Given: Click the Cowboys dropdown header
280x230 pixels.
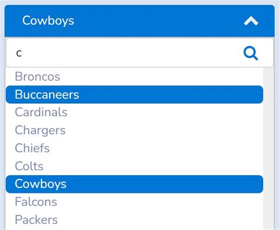Looking at the screenshot, I should point(139,21).
